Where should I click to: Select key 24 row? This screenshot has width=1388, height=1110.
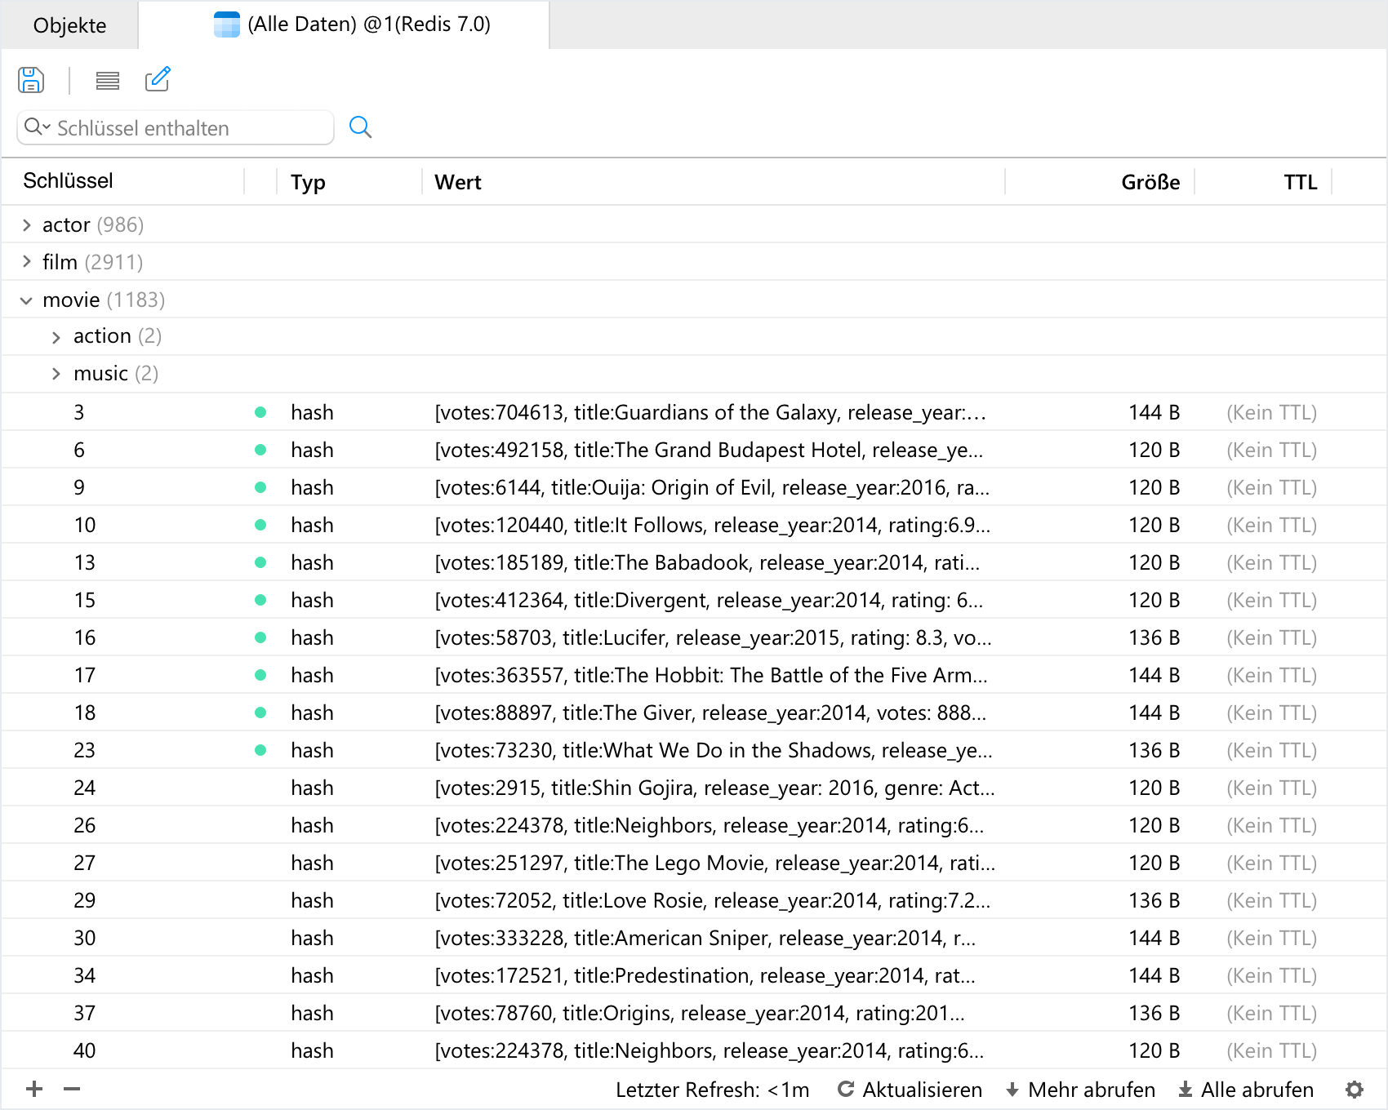tap(694, 788)
